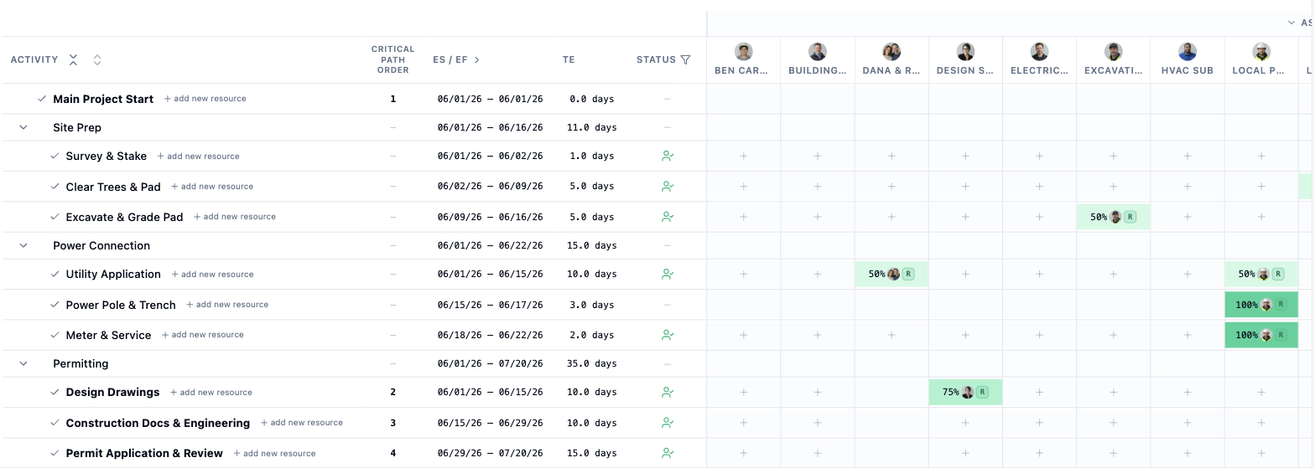
Task: Click status icon for Permit Application & Review
Action: tap(668, 453)
